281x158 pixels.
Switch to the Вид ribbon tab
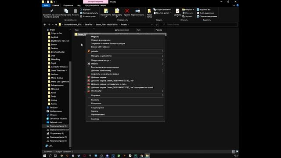(x=79, y=5)
